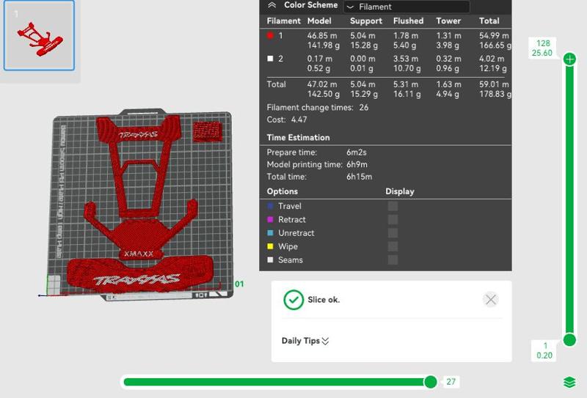
Task: Click the Prepare time value 6m2s
Action: (x=357, y=152)
